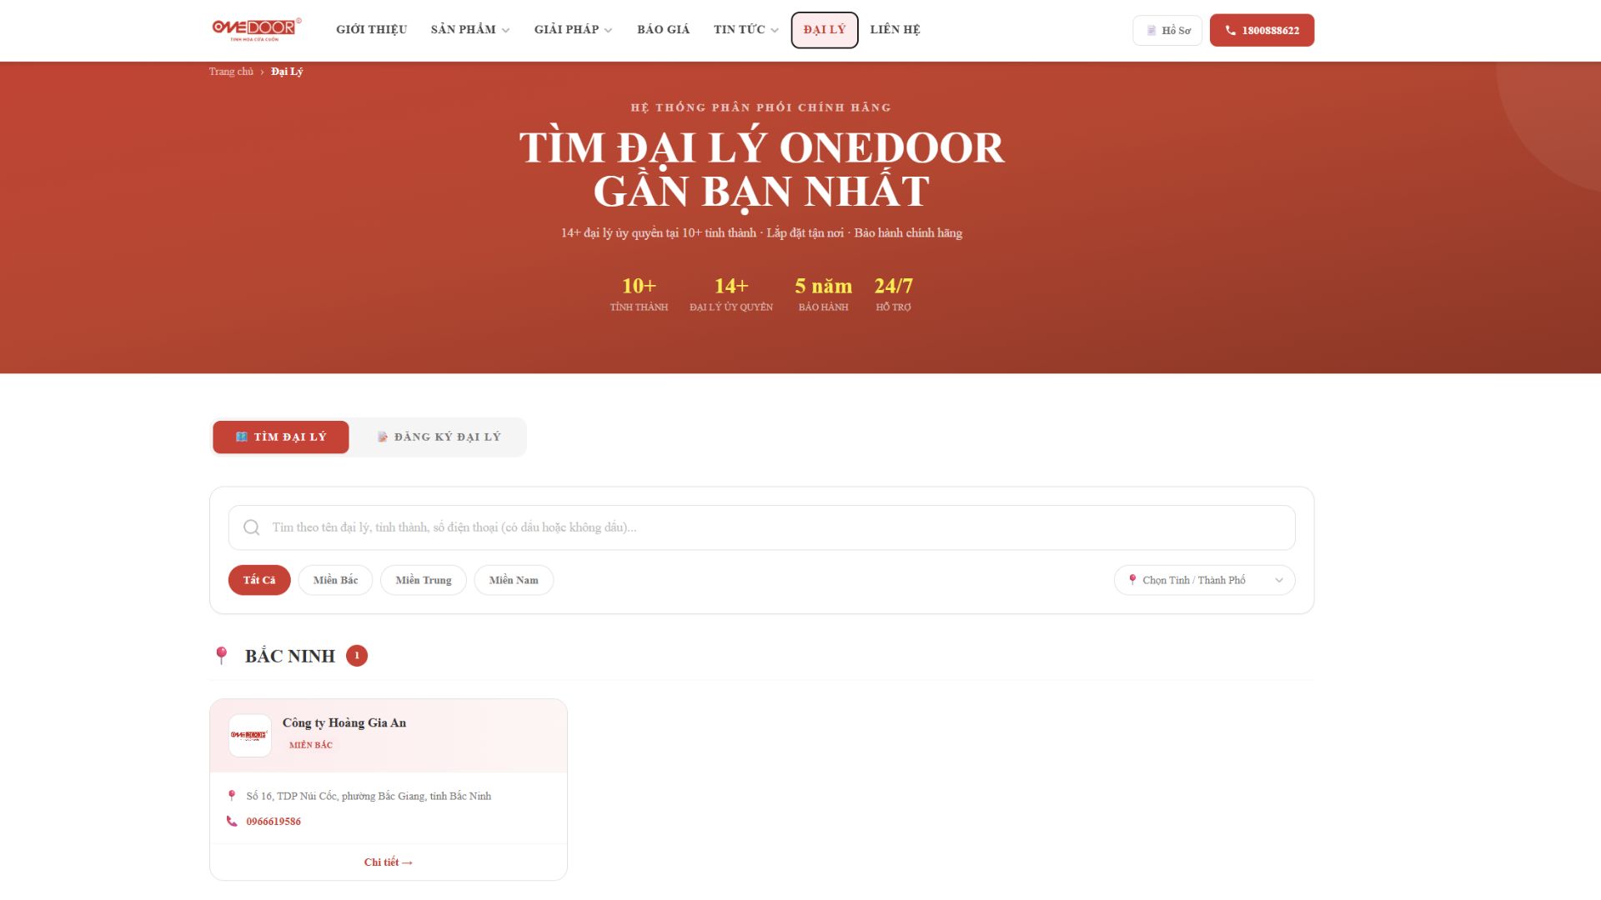Viewport: 1601px width, 900px height.
Task: Expand the GIẢI PHÁP menu
Action: [x=573, y=29]
